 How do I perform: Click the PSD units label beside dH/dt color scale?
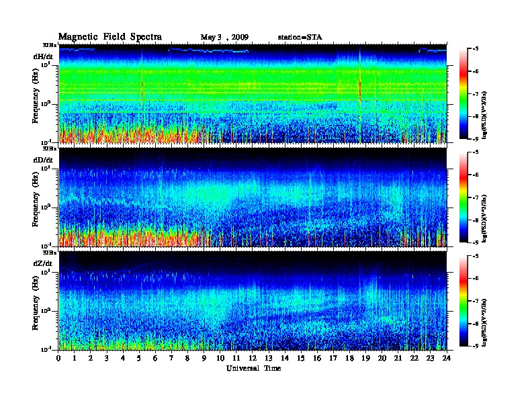point(484,115)
